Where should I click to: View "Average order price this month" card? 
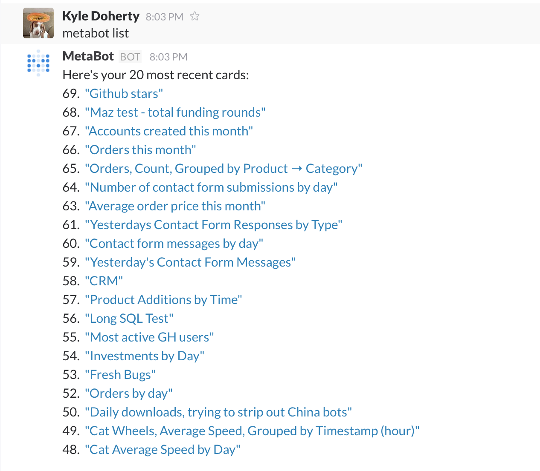coord(175,206)
